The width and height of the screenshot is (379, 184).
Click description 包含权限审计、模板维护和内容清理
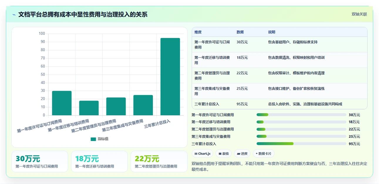296,73
